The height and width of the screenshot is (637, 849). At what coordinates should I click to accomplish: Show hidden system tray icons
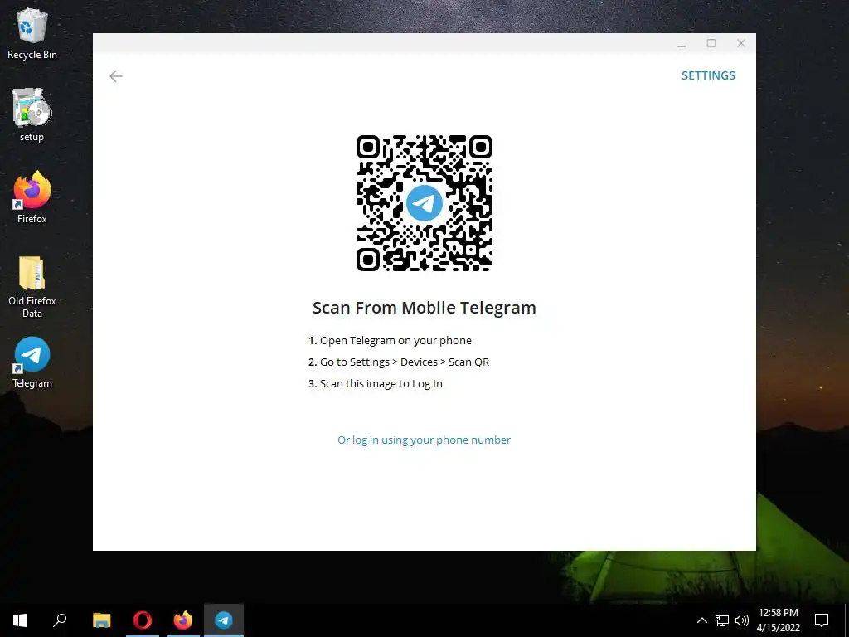pos(701,620)
